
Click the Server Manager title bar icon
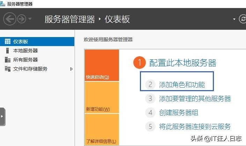[x=2, y=4]
